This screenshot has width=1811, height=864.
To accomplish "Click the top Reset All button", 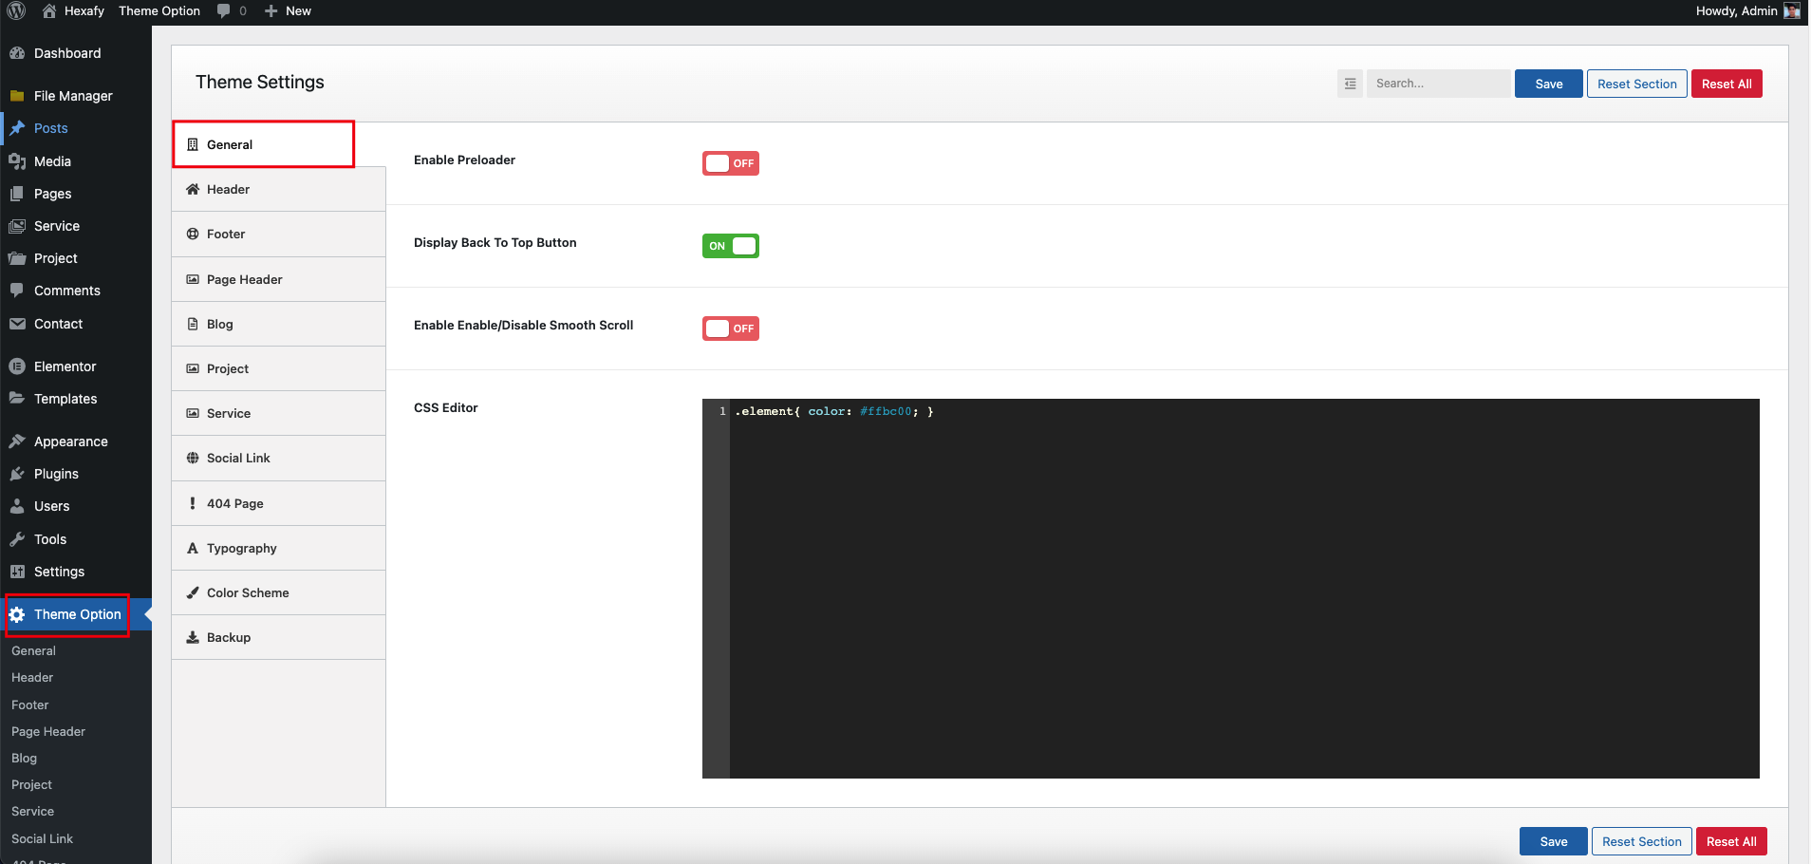I will 1727,84.
